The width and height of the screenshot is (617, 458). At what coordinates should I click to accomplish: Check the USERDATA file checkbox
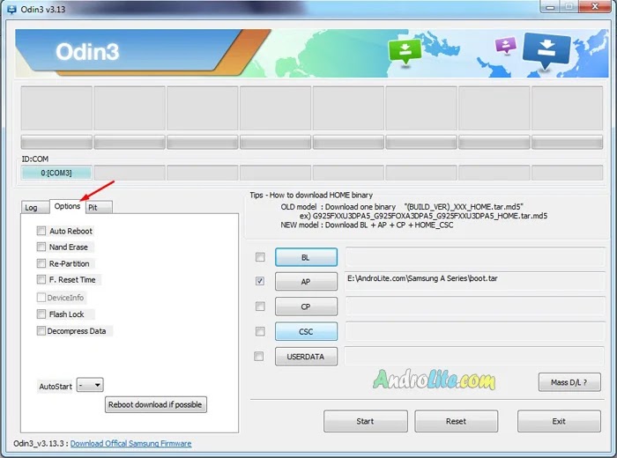(259, 357)
